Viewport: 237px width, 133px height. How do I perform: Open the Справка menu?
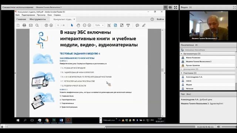(x=57, y=15)
